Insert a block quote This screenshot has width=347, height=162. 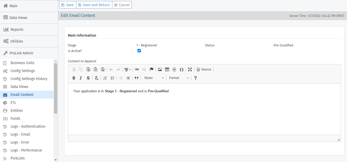click(136, 78)
